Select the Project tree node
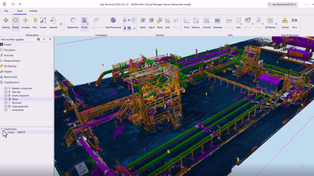The image size is (314, 176). 8,44
